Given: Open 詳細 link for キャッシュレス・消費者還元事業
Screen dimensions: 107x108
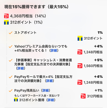Looking at the screenshot, I should [21, 68].
